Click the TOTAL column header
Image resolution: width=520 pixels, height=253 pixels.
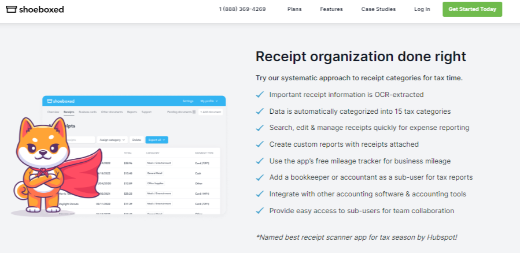(x=128, y=153)
